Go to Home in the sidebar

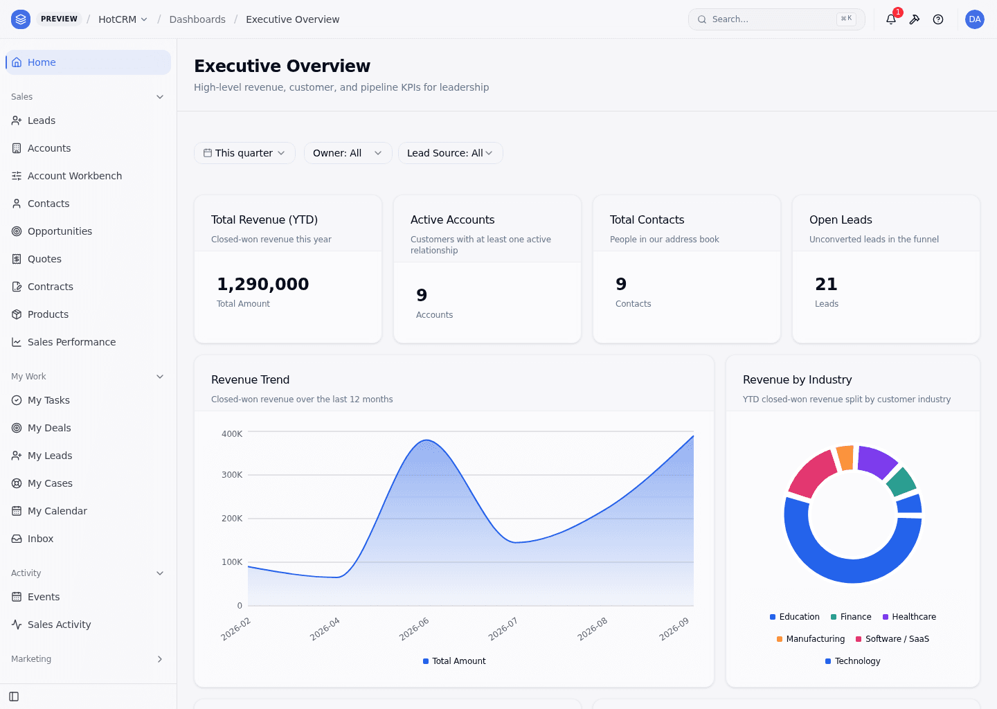(88, 62)
